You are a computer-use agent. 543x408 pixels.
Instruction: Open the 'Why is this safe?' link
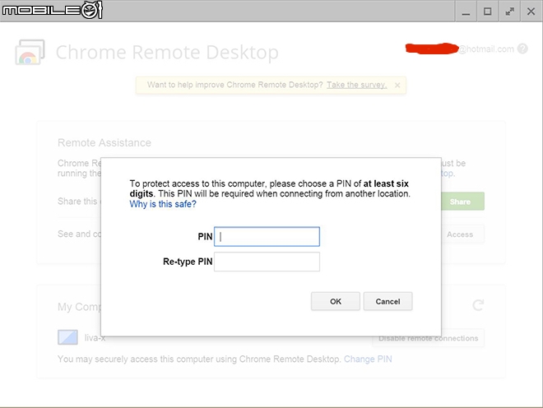click(163, 204)
